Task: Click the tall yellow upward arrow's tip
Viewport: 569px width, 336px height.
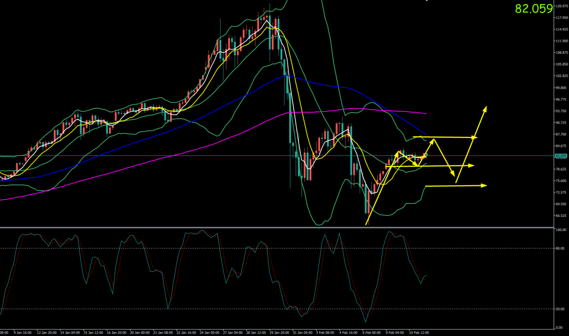Action: [x=486, y=107]
